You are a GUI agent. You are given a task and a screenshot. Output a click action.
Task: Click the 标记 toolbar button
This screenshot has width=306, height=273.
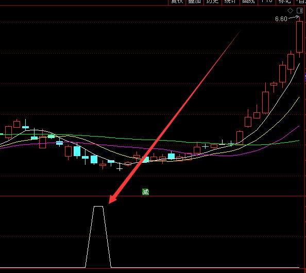284,2
